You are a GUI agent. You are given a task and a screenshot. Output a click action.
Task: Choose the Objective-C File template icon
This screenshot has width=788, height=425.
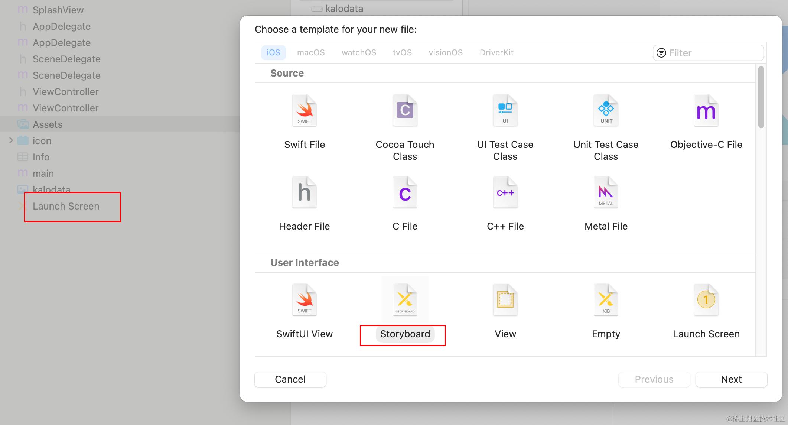point(706,111)
